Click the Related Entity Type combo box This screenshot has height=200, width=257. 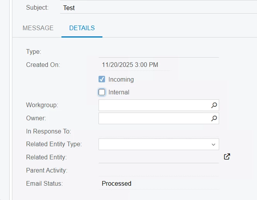point(159,144)
